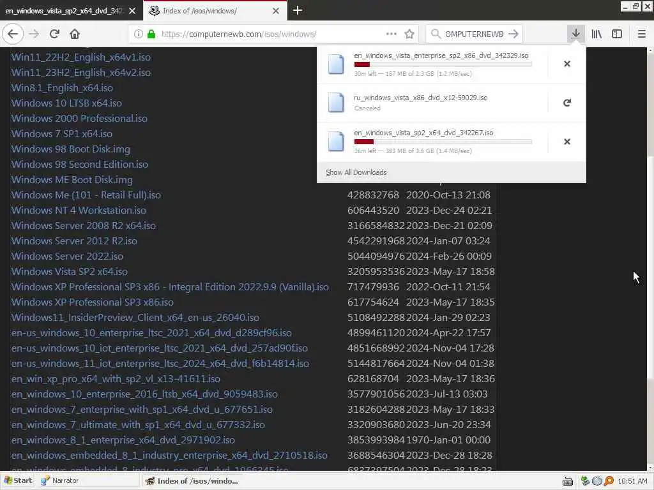Image resolution: width=654 pixels, height=490 pixels.
Task: Open the Windows Start menu
Action: (17, 481)
